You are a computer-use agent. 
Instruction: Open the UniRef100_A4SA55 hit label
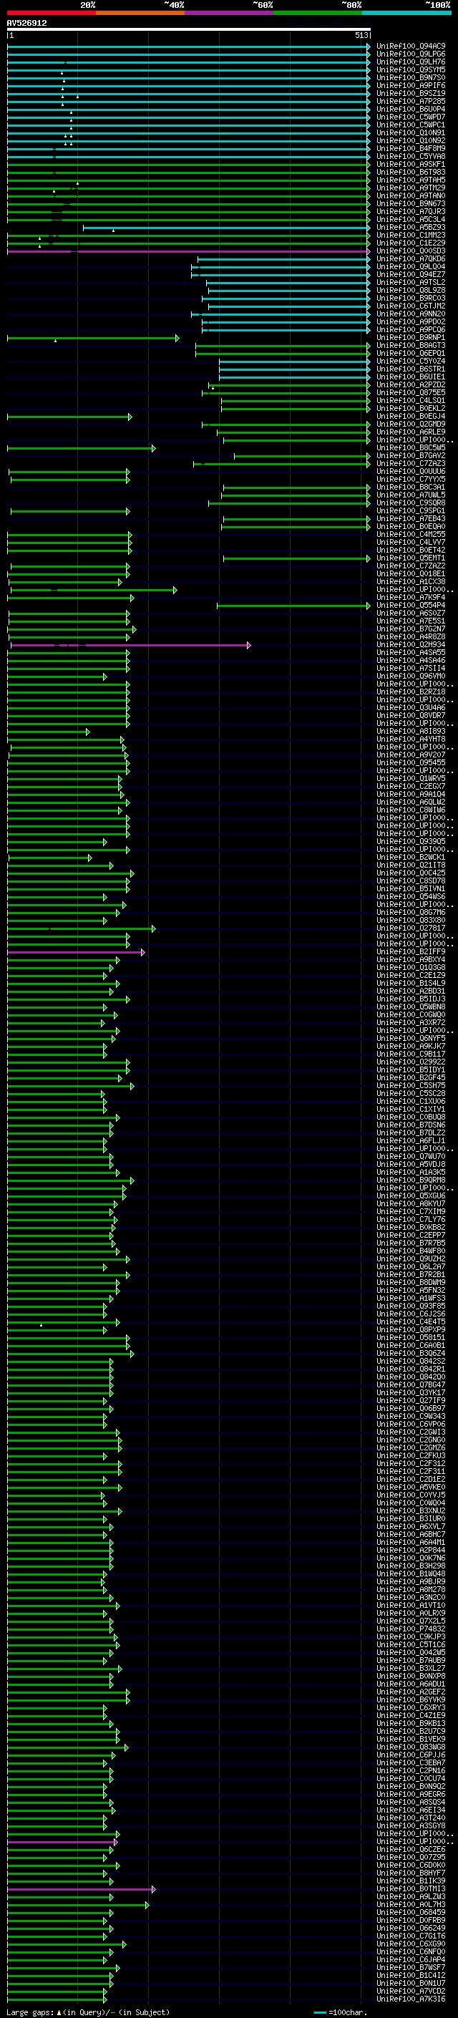pos(411,653)
